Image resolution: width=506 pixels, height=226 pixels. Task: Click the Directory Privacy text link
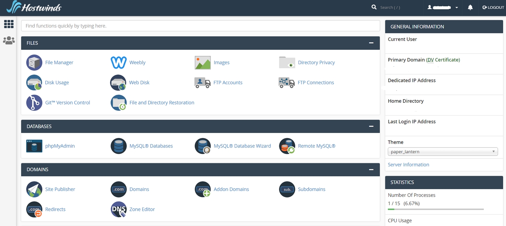(316, 63)
